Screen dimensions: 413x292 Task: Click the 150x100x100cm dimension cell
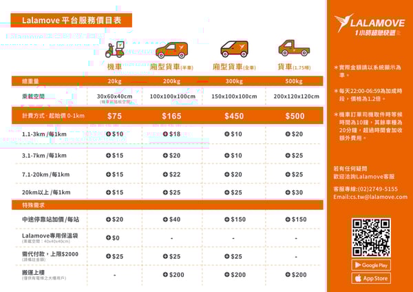[x=234, y=96]
